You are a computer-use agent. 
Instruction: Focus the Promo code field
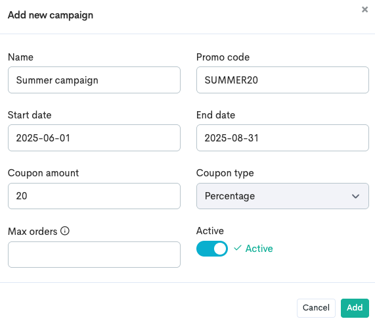click(x=282, y=80)
